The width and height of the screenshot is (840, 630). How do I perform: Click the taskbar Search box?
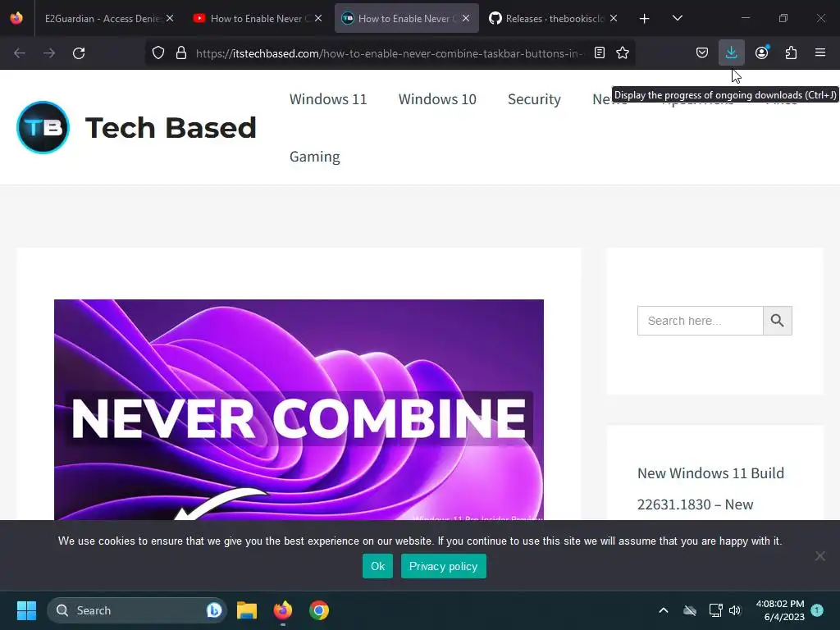(x=137, y=610)
